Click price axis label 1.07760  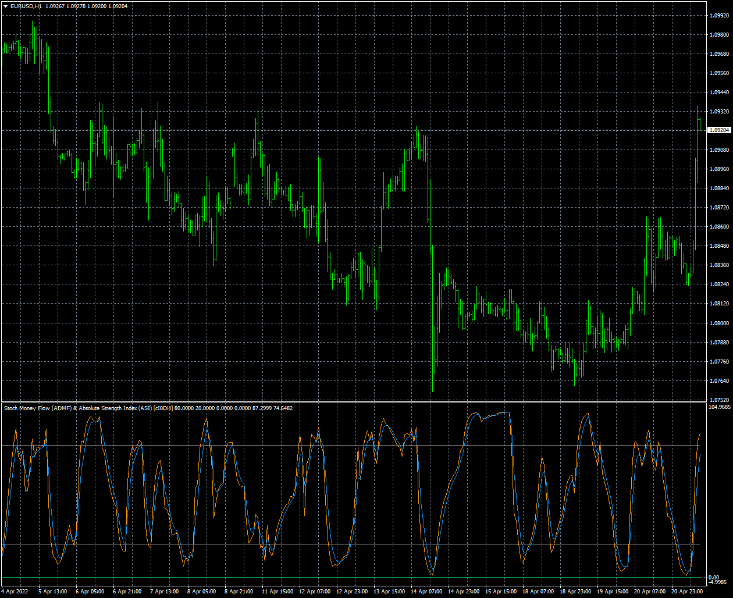point(720,362)
